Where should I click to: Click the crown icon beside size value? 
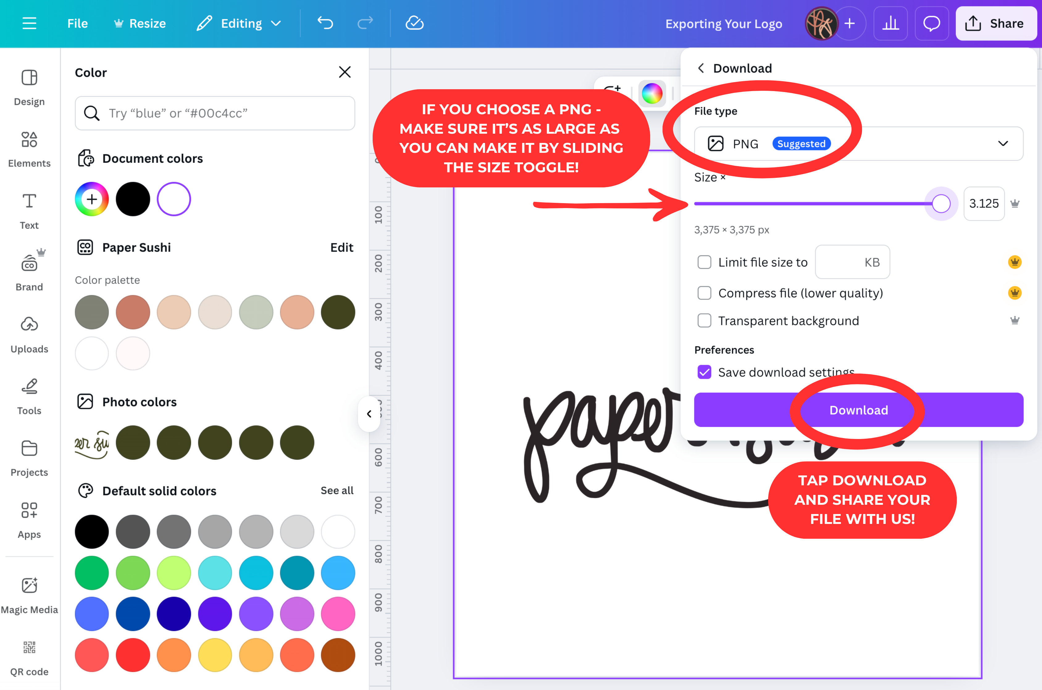pyautogui.click(x=1015, y=203)
